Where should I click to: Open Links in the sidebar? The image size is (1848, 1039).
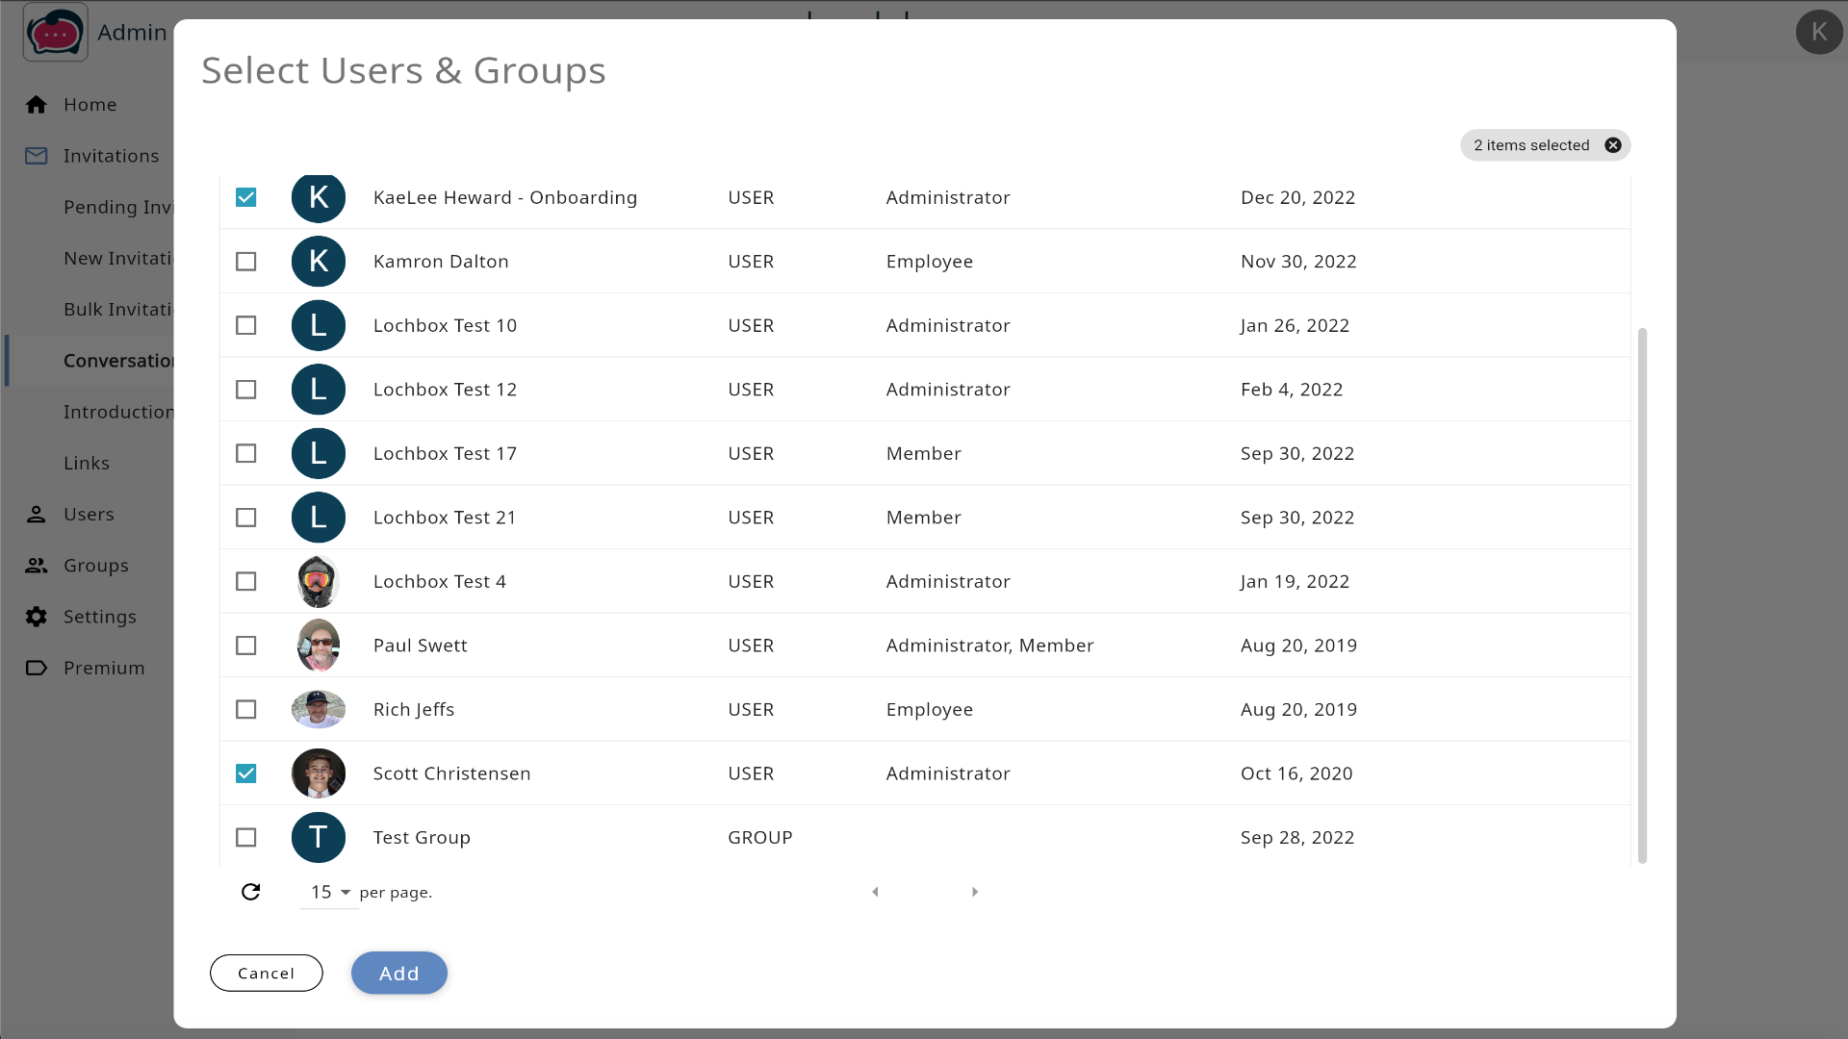click(87, 464)
